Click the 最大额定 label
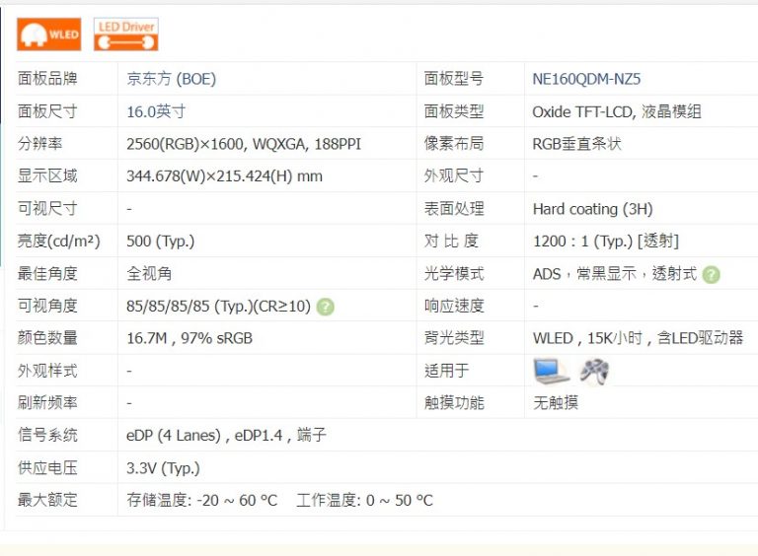The height and width of the screenshot is (556, 758). pyautogui.click(x=47, y=501)
